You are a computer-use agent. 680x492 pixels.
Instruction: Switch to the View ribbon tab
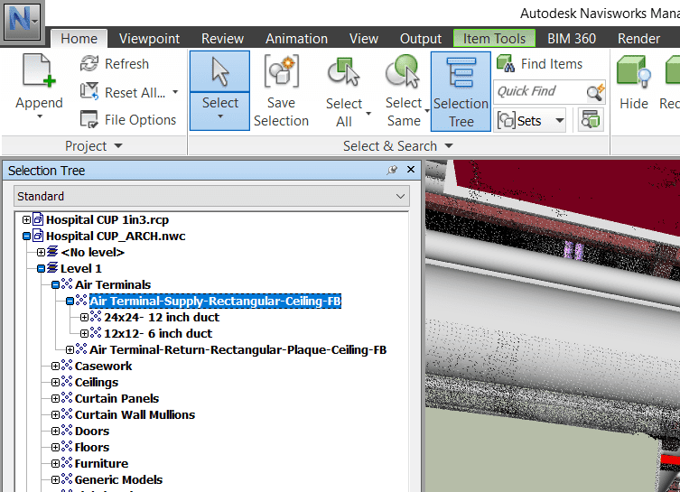(364, 39)
